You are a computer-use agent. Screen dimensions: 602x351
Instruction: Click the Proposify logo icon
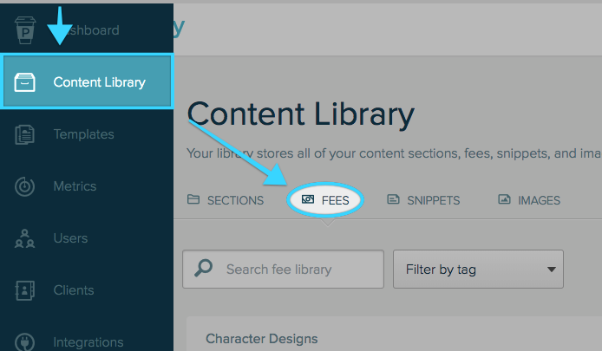tap(24, 29)
